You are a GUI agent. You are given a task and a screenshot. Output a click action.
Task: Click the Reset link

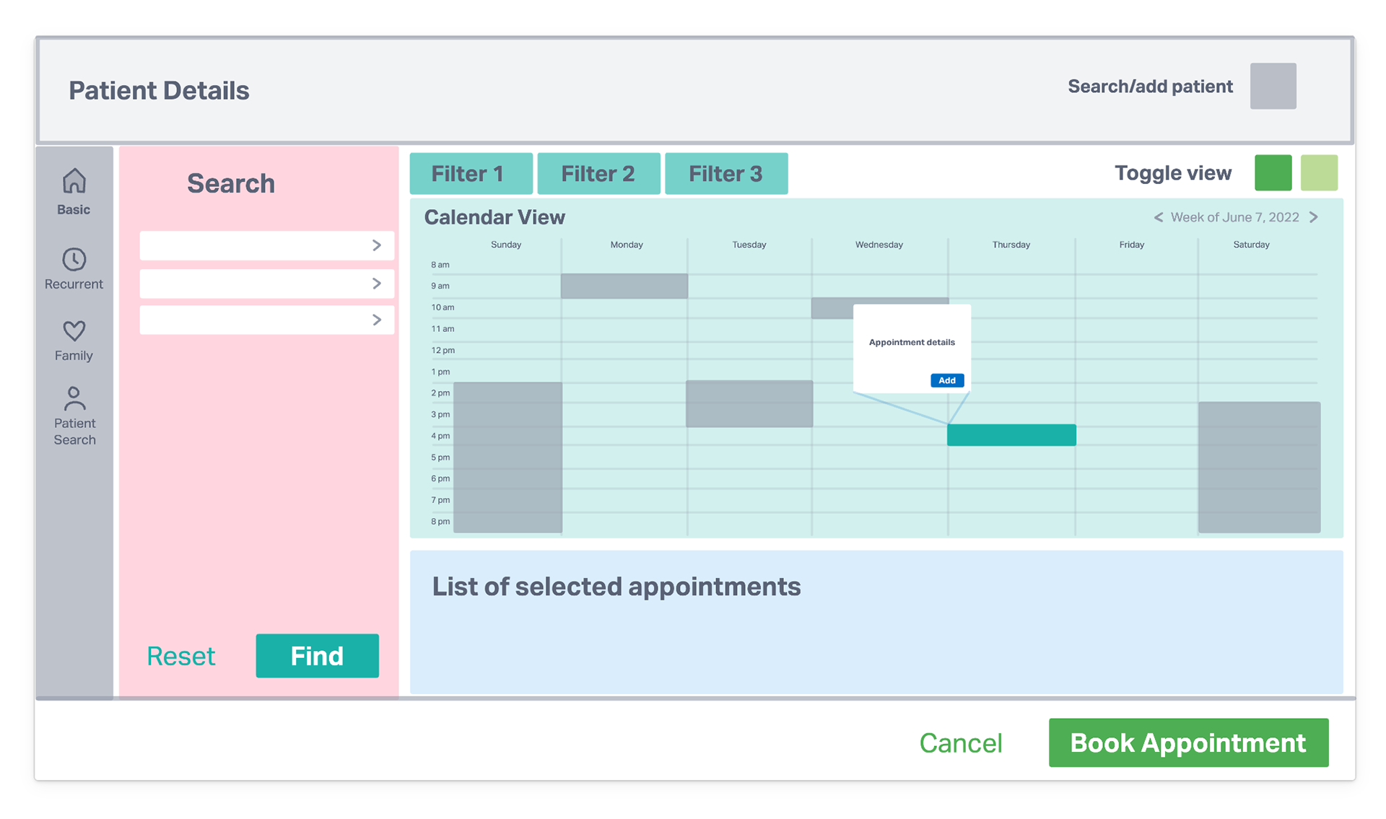point(180,656)
